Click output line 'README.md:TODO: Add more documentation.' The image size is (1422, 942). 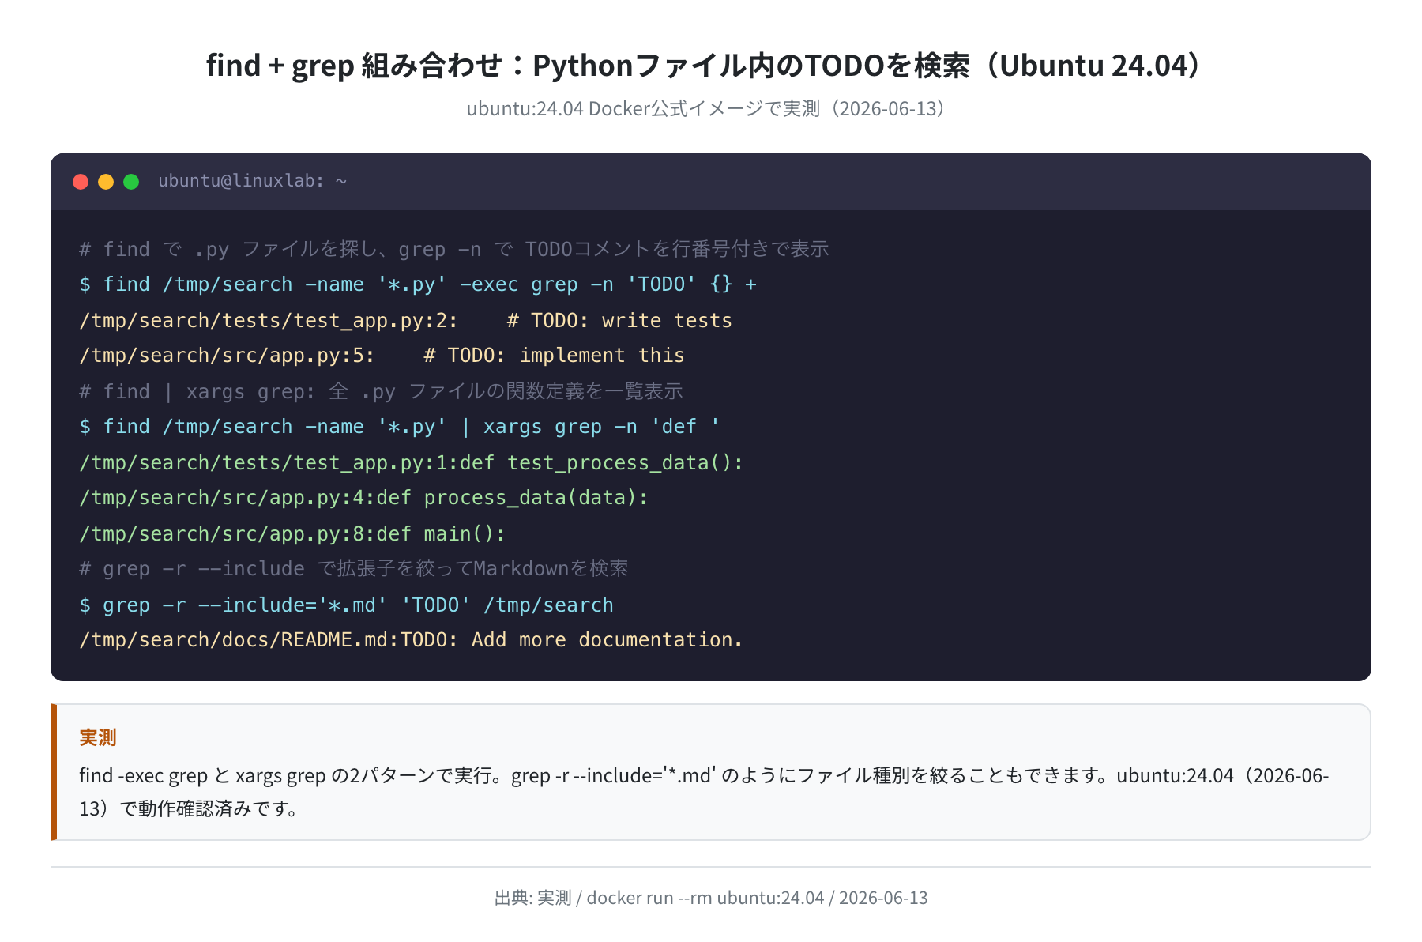411,640
